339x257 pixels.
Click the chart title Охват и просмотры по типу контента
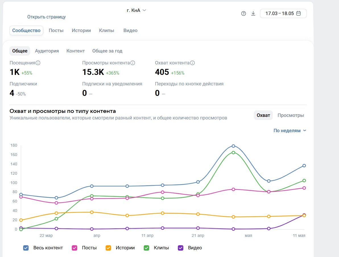click(63, 111)
